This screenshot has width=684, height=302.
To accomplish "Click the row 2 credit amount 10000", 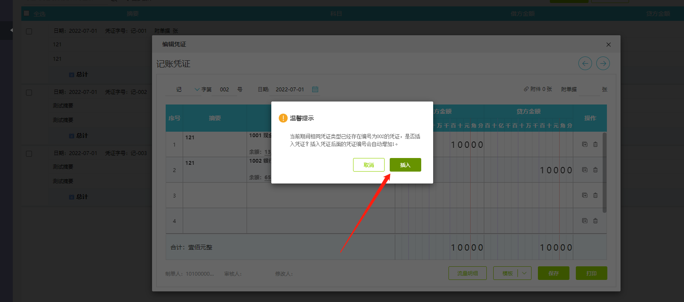I will (x=556, y=170).
